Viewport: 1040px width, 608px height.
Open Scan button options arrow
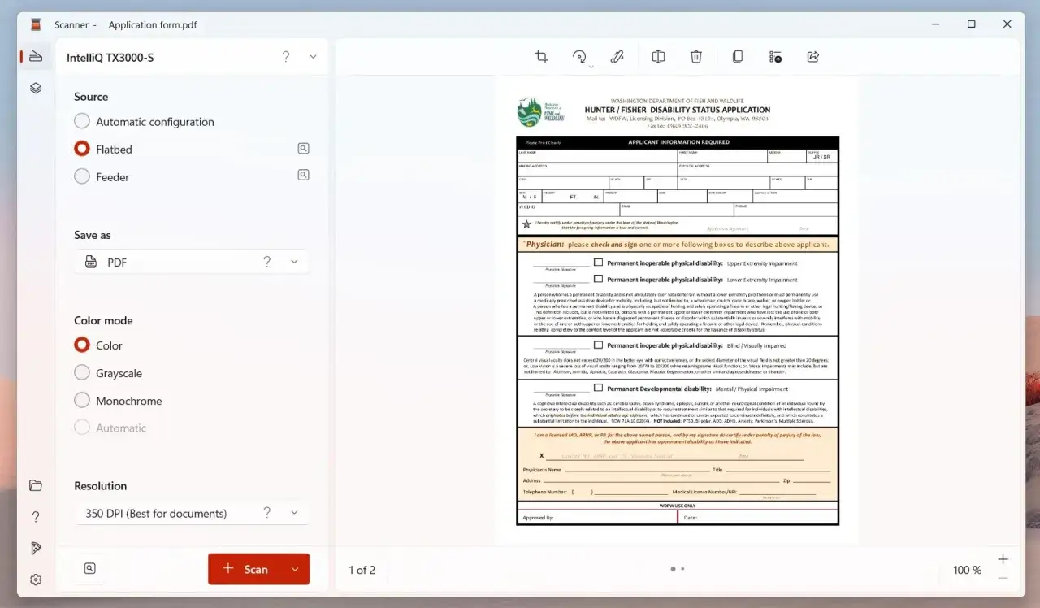click(x=295, y=569)
